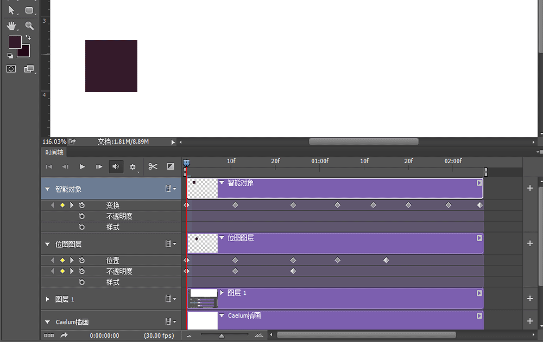Collapse the 智能对象 track
This screenshot has width=543, height=342.
[47, 189]
